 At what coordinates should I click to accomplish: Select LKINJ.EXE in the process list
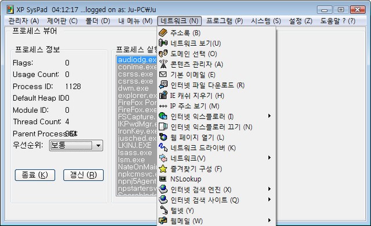[x=137, y=145]
